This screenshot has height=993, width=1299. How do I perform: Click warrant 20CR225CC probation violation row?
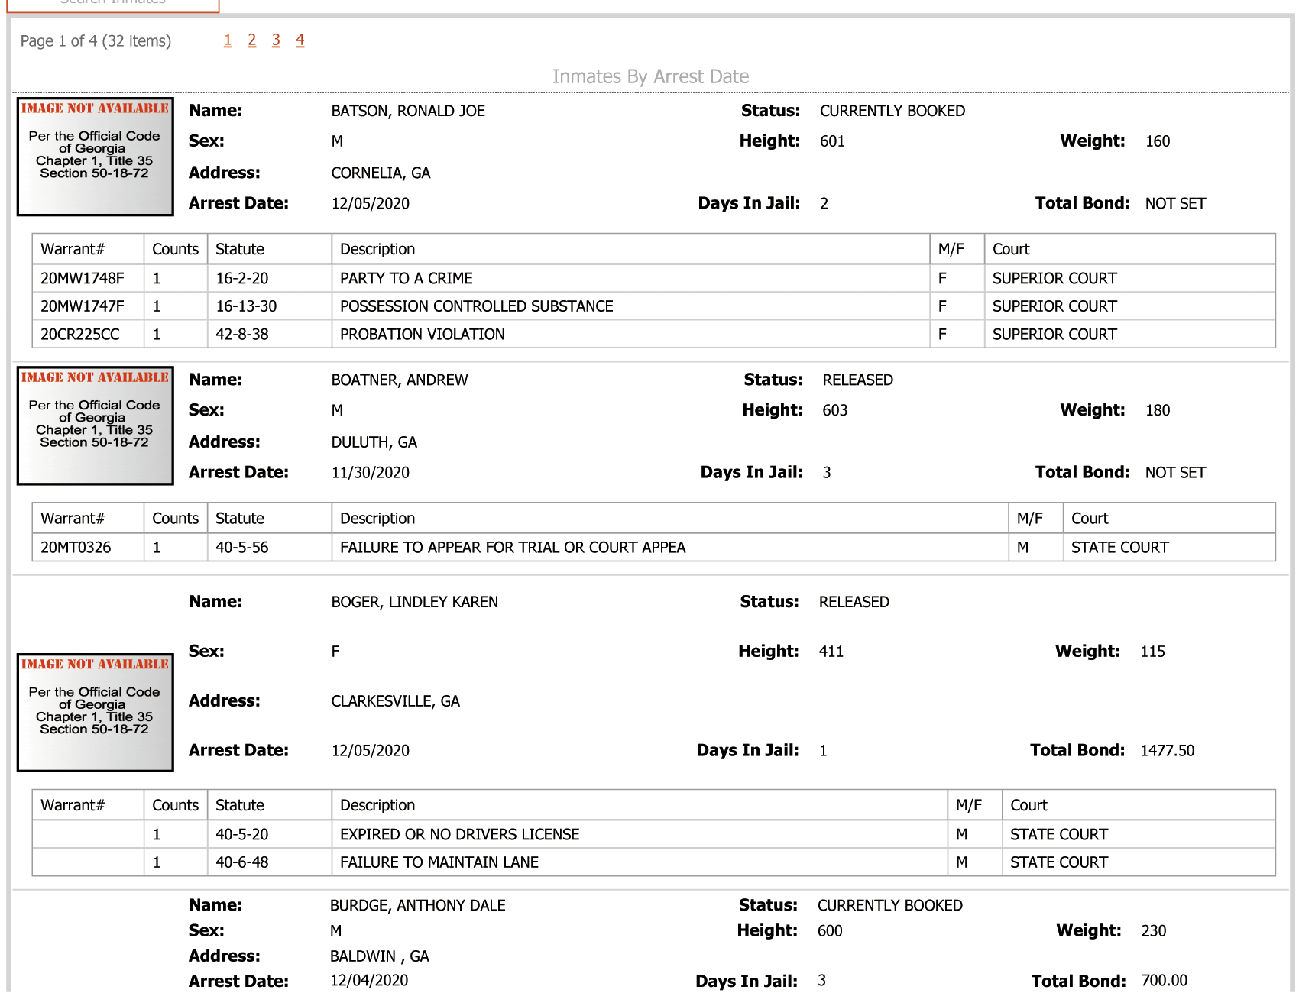click(x=653, y=334)
